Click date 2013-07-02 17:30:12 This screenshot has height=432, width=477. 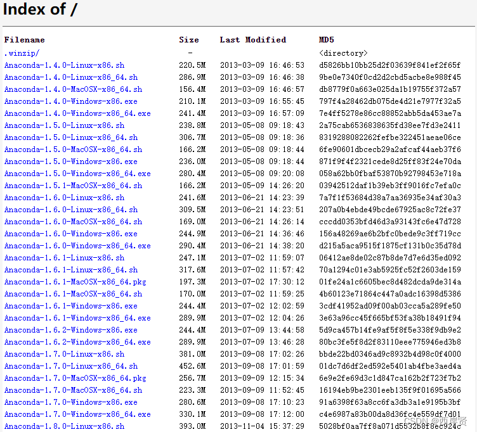click(x=262, y=282)
